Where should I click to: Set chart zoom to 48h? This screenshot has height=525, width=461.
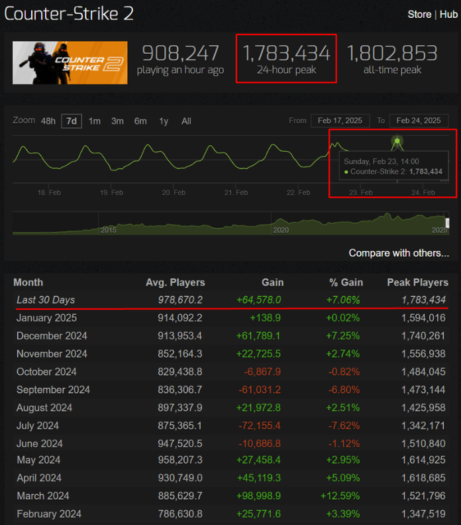[x=48, y=121]
